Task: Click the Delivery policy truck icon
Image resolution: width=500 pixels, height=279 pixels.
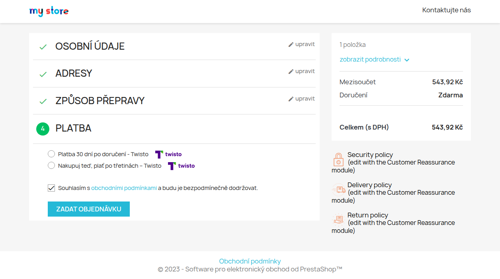Action: pyautogui.click(x=338, y=190)
